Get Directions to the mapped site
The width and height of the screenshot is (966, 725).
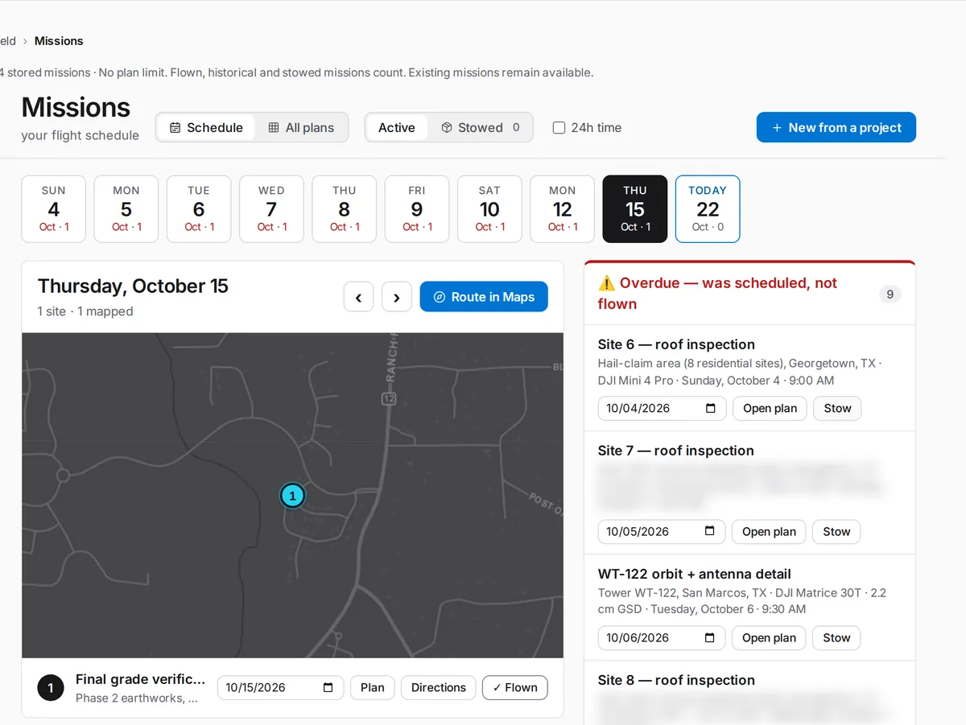(x=439, y=687)
